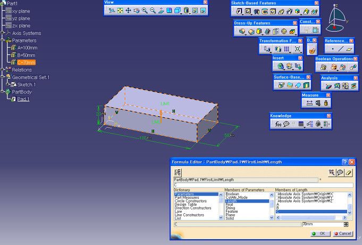Click OK in the Formula Editor
The image size is (362, 245).
pyautogui.click(x=321, y=233)
